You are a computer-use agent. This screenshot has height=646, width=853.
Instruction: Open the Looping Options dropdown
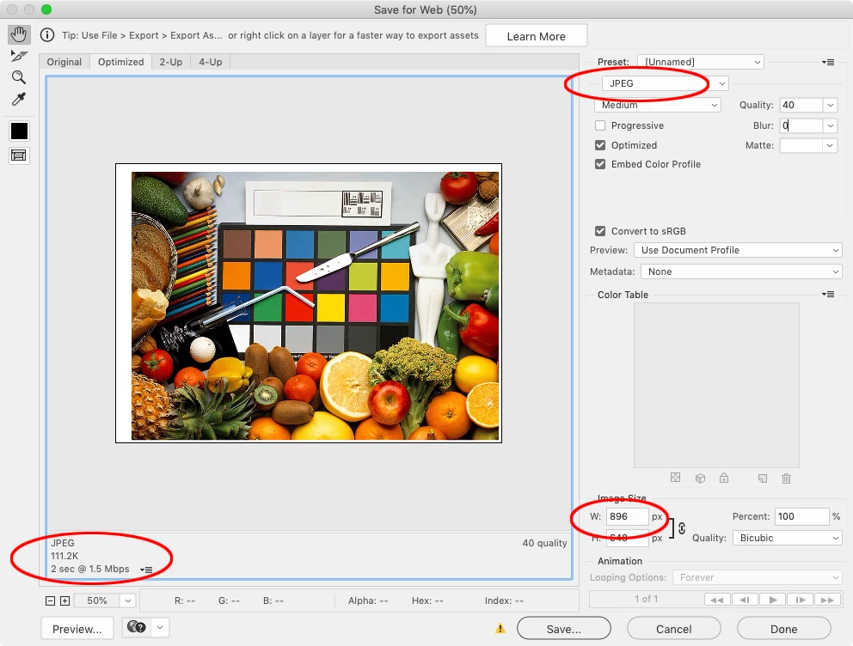click(x=758, y=577)
